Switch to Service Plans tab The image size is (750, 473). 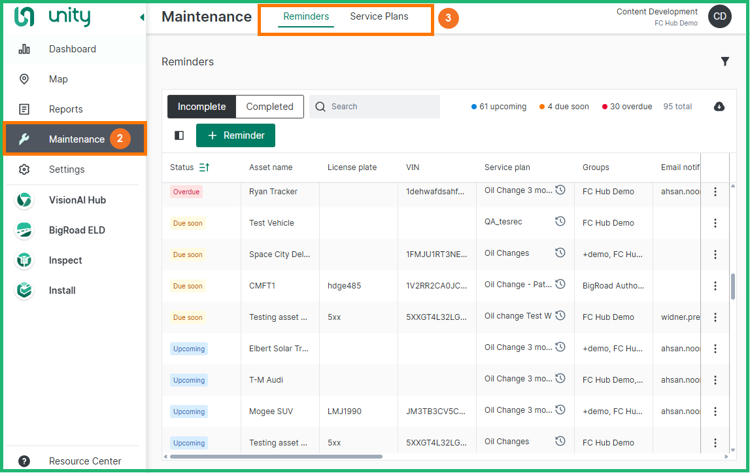pos(379,17)
